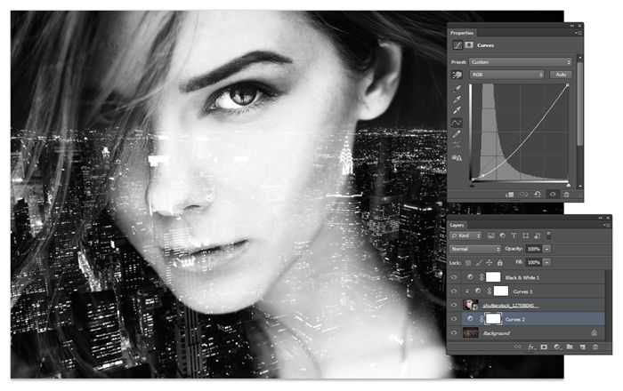Create a new layer
The image size is (623, 391).
point(582,347)
